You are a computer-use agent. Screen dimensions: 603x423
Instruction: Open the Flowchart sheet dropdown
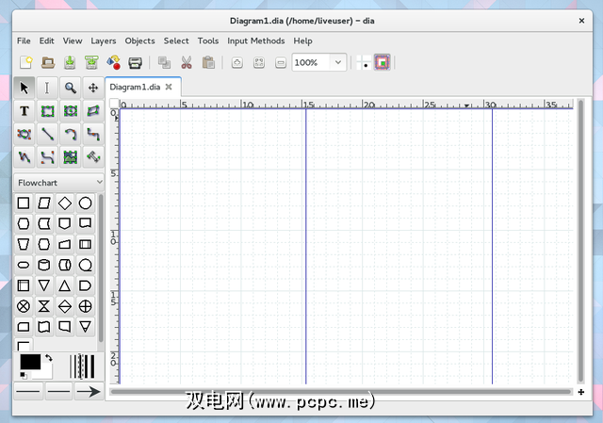point(59,182)
